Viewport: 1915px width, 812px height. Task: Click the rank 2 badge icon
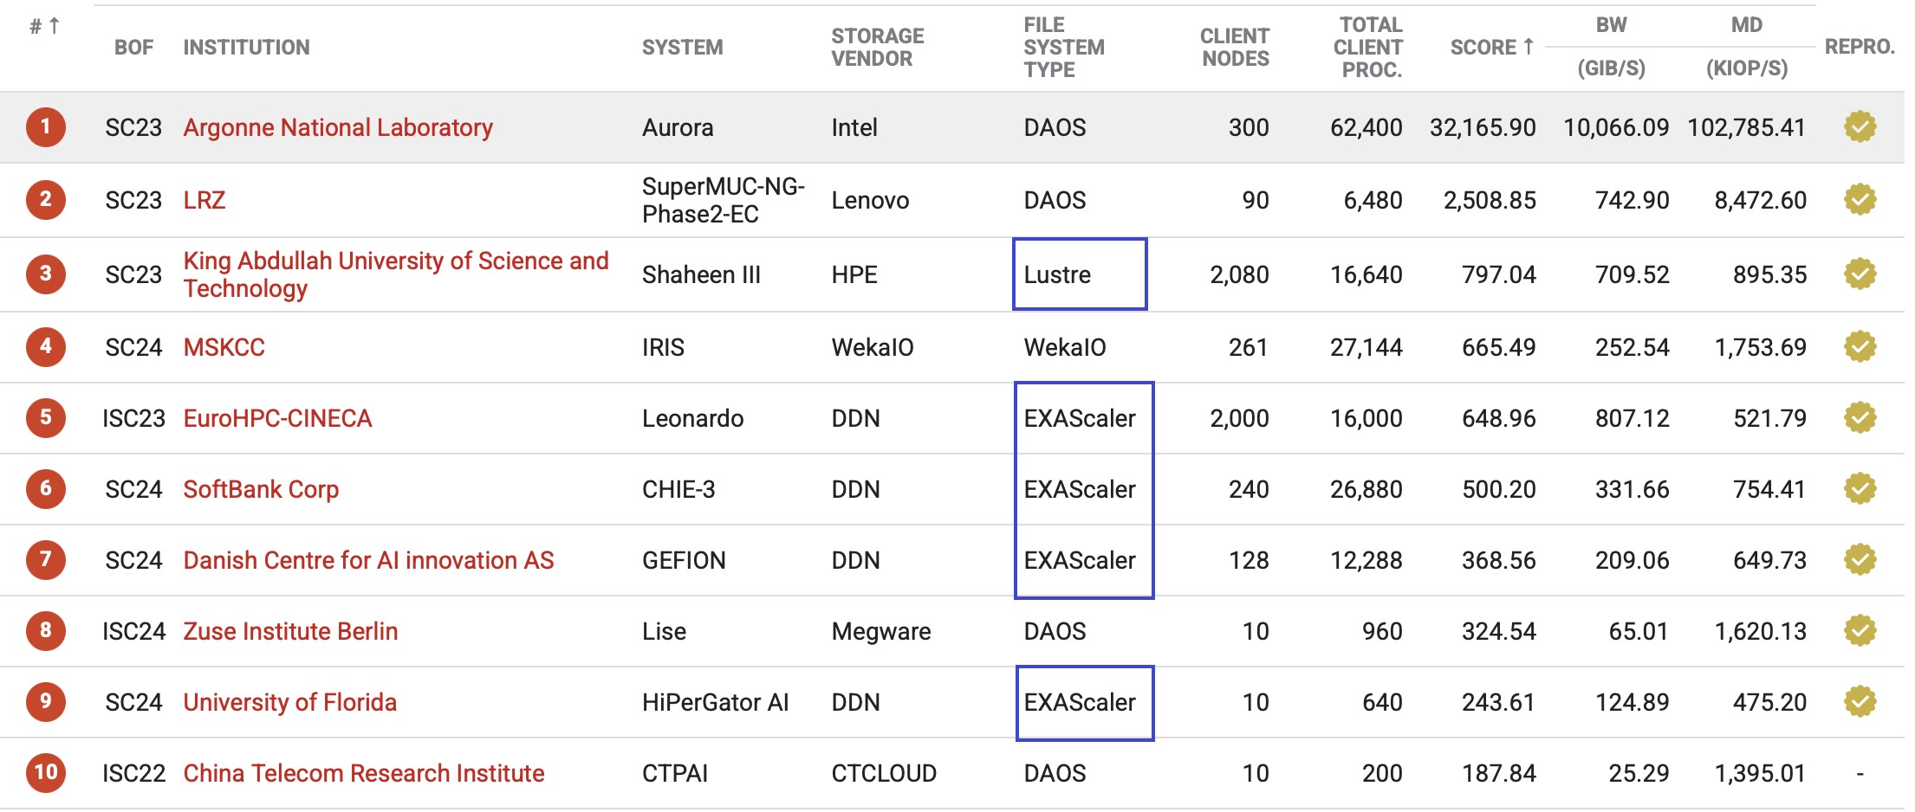pyautogui.click(x=46, y=200)
